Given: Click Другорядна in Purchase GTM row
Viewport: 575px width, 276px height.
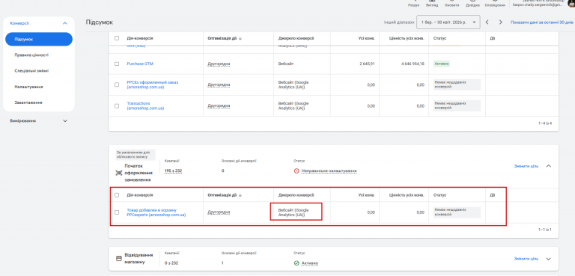Looking at the screenshot, I should pos(219,64).
